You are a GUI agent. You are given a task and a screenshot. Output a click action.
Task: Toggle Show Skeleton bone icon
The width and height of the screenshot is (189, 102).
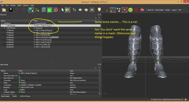[124, 10]
